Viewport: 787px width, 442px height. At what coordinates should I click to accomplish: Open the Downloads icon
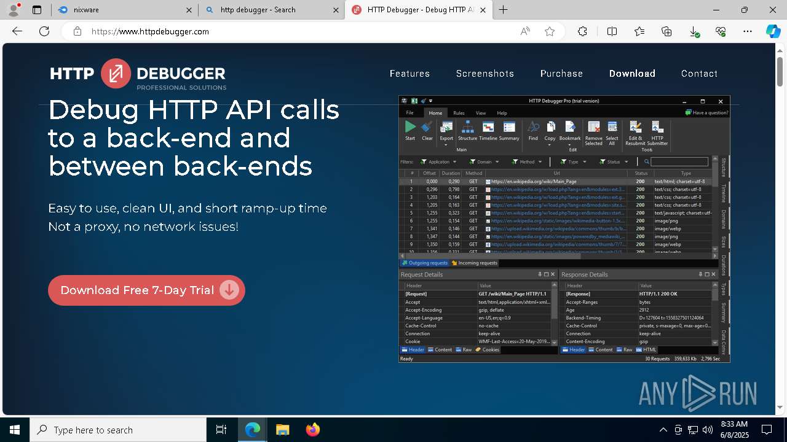point(694,31)
